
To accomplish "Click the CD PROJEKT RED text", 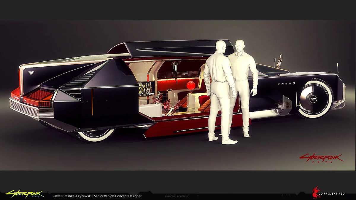I will (x=334, y=193).
